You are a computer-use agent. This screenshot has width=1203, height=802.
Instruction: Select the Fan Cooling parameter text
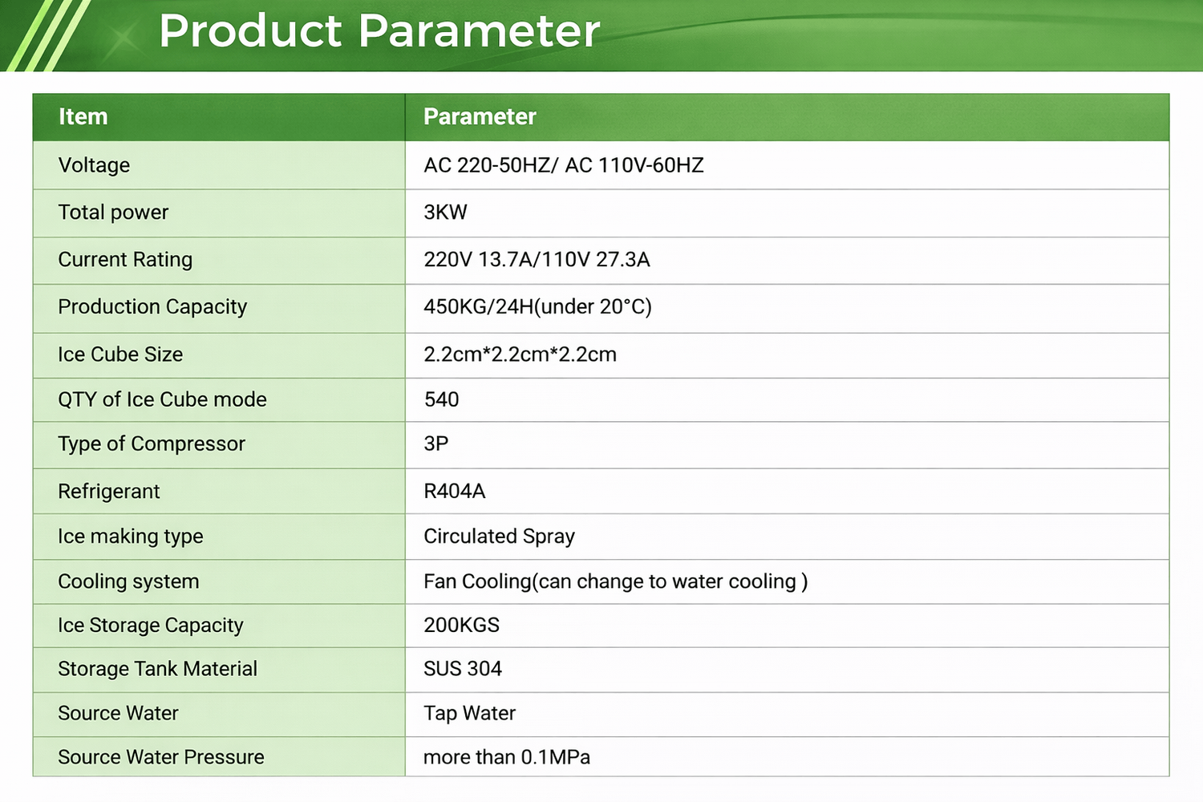[x=615, y=581]
